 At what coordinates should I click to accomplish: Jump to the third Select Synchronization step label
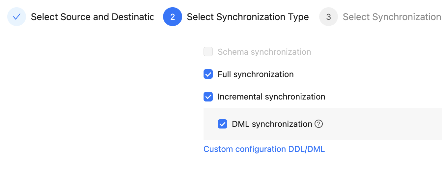coord(391,17)
